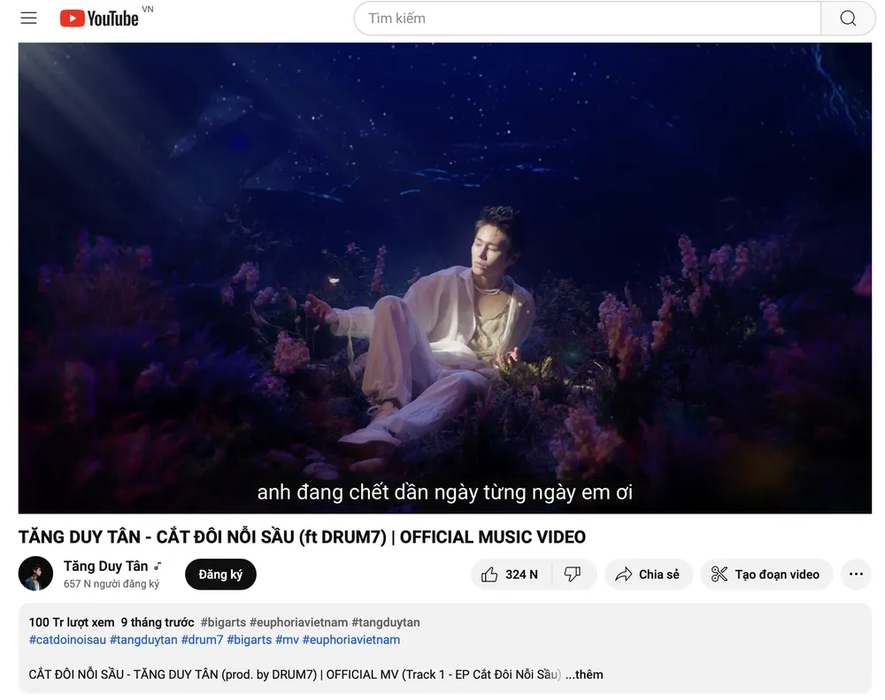Open the blue #tangduytan hashtag link
This screenshot has width=885, height=700.
pos(143,640)
